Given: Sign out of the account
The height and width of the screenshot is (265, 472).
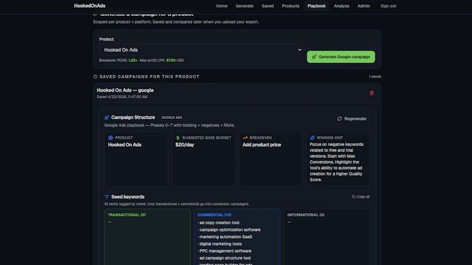Looking at the screenshot, I should click(x=388, y=6).
